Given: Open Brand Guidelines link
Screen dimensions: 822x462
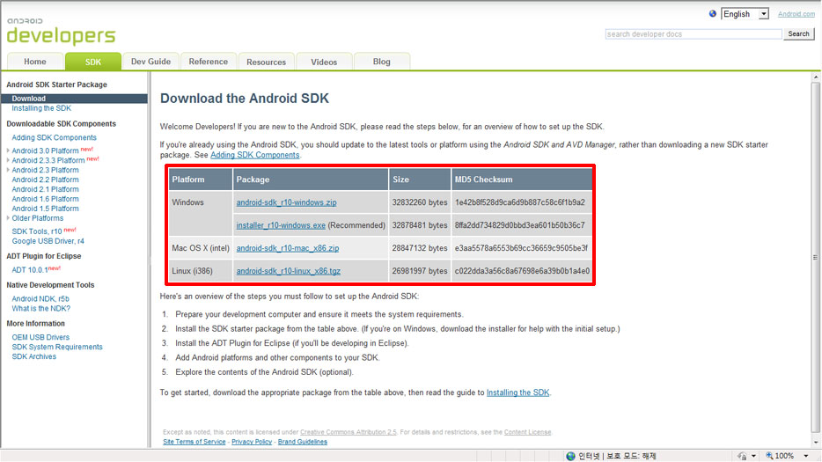Looking at the screenshot, I should (x=303, y=442).
